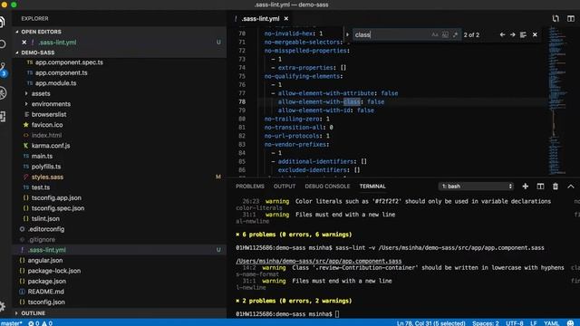
Task: Open styles.sass file
Action: (x=47, y=177)
